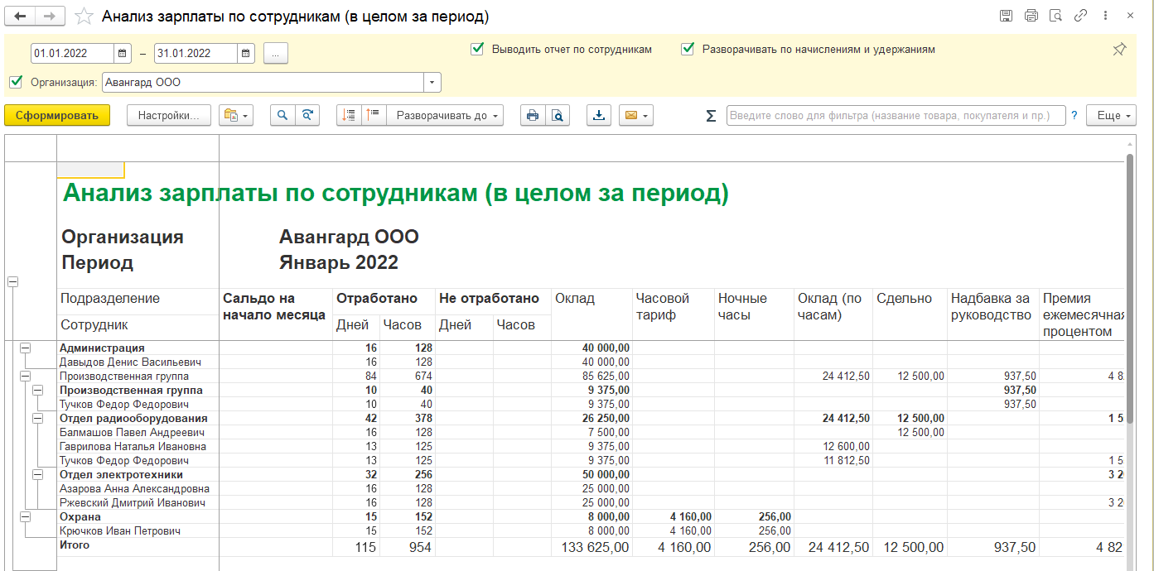
Task: Open print preview icon
Action: click(558, 116)
